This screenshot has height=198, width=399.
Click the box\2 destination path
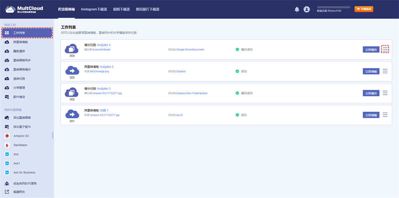tap(180, 115)
